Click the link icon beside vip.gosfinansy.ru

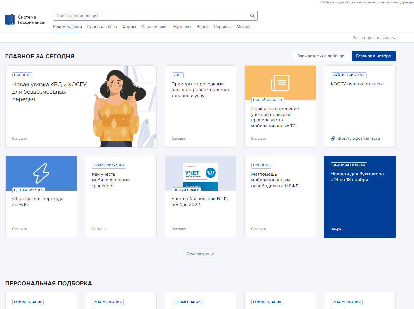pos(333,138)
